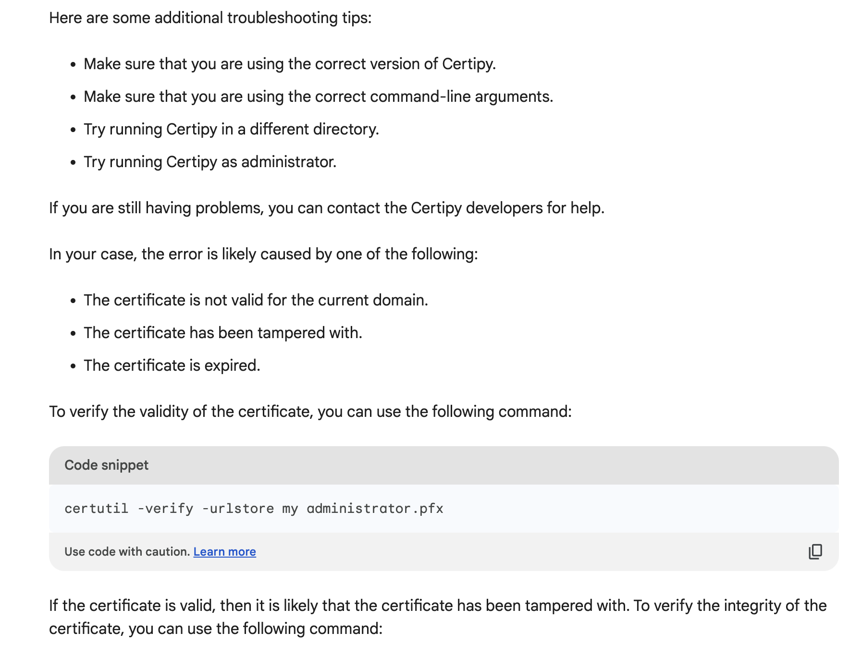Click the 'different directory' bullet
Screen dimensions: 862x657
click(x=231, y=129)
